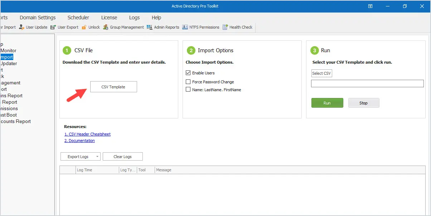Select the sidebar item ending in "missions"

click(x=9, y=109)
